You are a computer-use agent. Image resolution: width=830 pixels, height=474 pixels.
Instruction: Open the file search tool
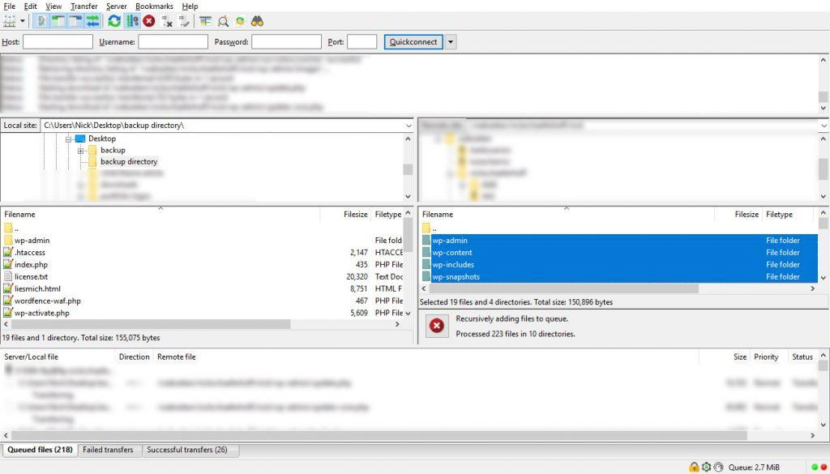(259, 21)
